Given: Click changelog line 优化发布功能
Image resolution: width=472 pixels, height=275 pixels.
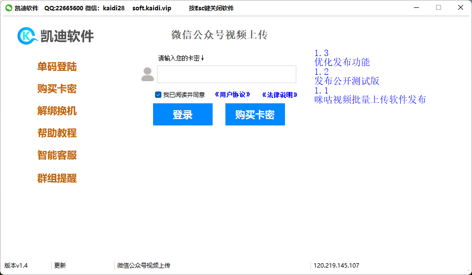Looking at the screenshot, I should (x=342, y=62).
